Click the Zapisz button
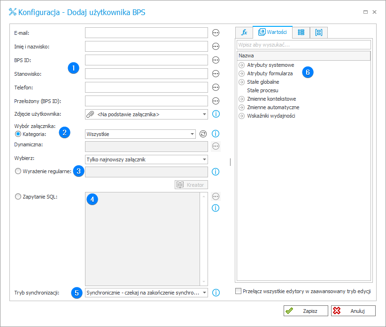386x327 pixels. (x=306, y=311)
